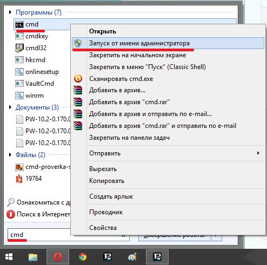
Task: Collapse the Файлы (2) group
Action: pos(10,155)
